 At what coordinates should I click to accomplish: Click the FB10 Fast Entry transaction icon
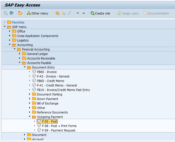(34, 89)
